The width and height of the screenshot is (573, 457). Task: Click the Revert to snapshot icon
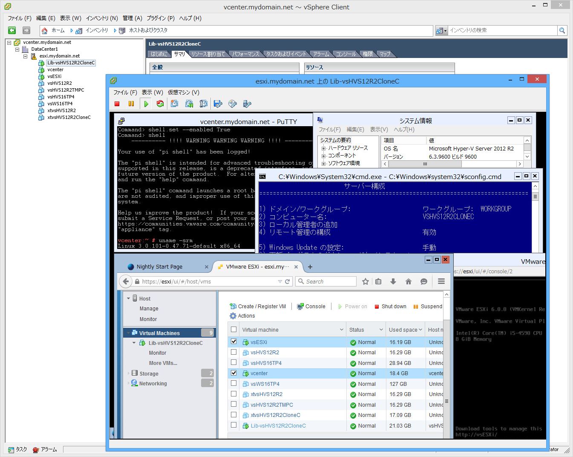189,104
